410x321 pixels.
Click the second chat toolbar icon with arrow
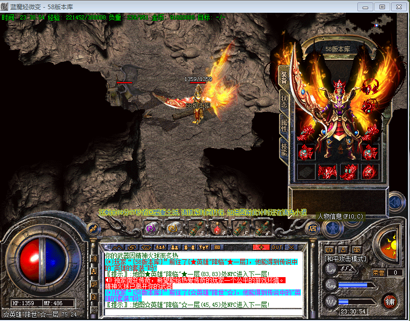click(132, 247)
